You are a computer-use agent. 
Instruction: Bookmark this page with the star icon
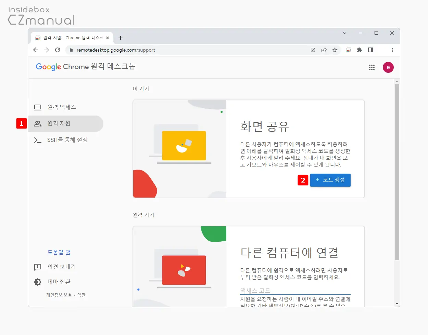click(335, 50)
